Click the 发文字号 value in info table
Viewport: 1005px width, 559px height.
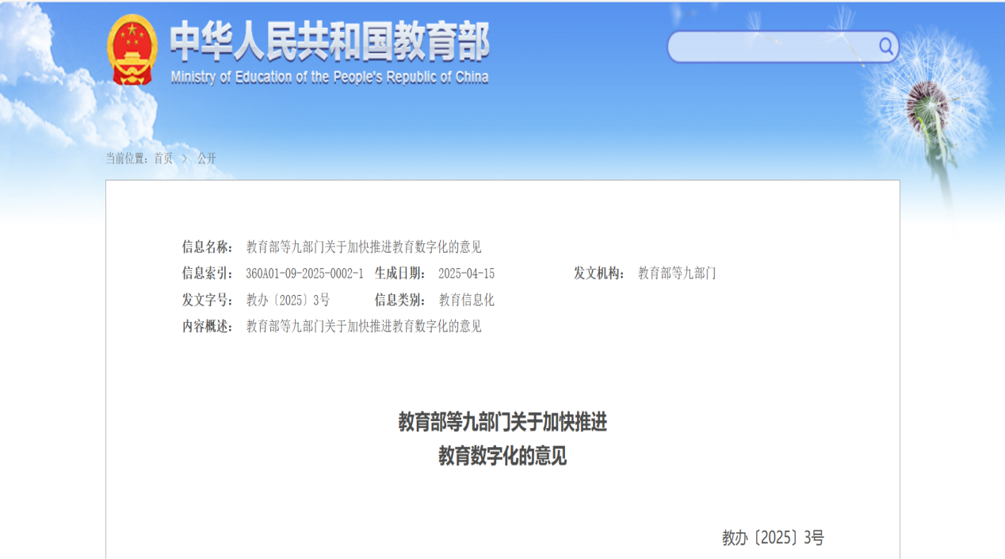tap(288, 300)
